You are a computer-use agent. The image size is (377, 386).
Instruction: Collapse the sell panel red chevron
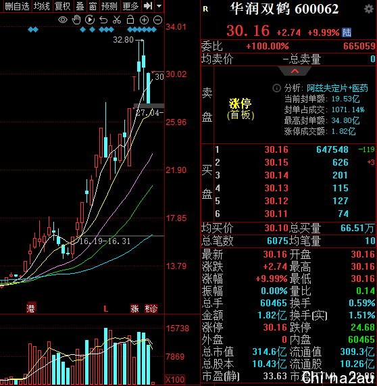coord(295,72)
